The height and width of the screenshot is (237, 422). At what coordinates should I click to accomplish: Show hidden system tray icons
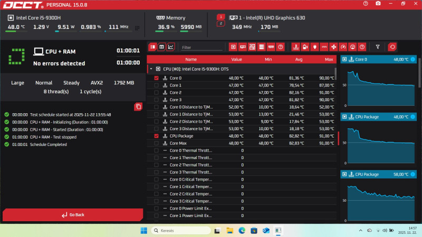click(x=361, y=231)
